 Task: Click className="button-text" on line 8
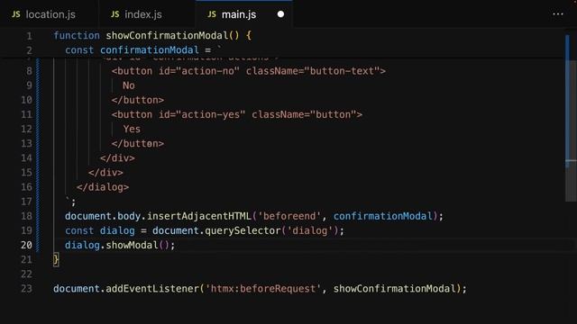click(313, 71)
